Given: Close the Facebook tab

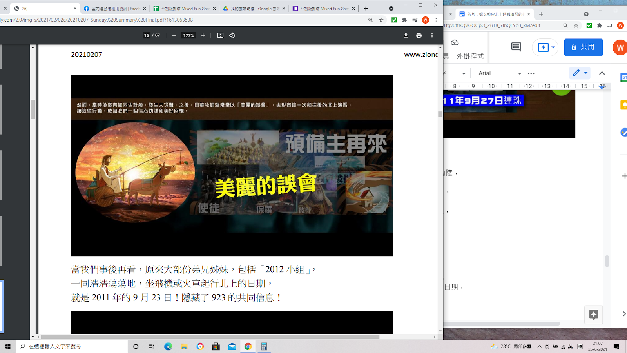Looking at the screenshot, I should click(x=145, y=8).
